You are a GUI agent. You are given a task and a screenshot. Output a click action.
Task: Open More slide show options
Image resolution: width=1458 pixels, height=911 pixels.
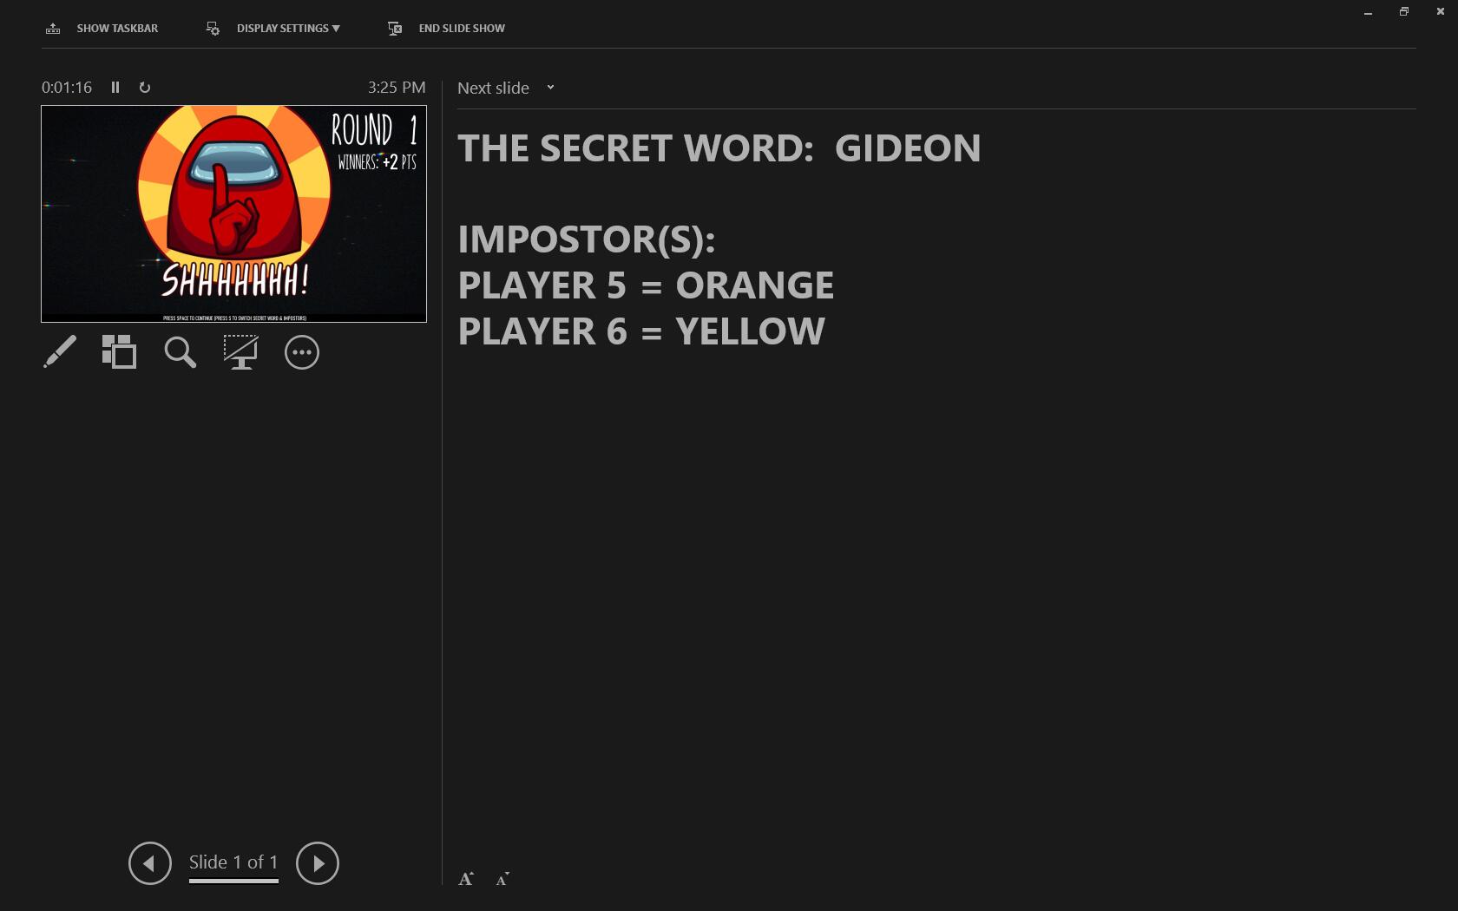tap(302, 352)
